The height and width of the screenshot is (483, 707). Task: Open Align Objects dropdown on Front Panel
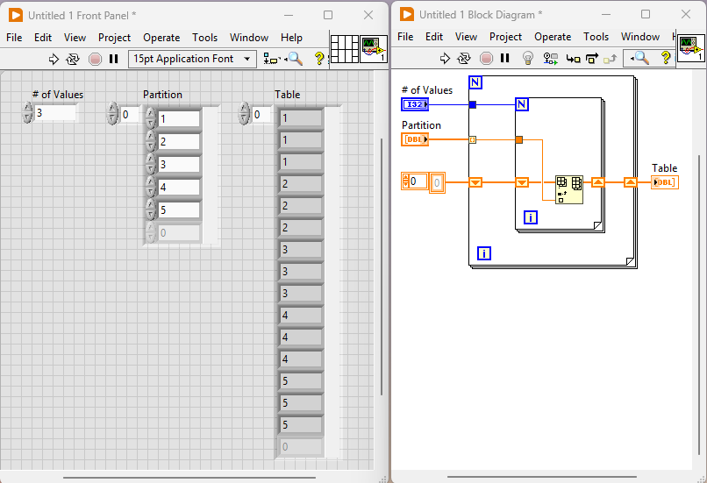(271, 59)
